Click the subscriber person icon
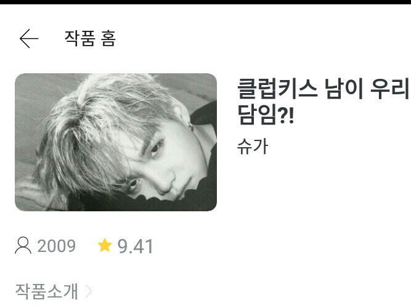The height and width of the screenshot is (308, 411). coord(23,246)
